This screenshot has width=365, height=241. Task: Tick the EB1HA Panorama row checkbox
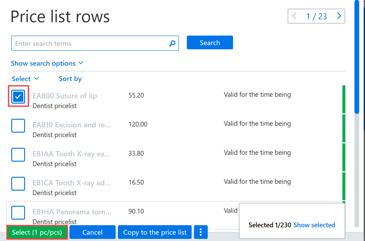point(18,213)
